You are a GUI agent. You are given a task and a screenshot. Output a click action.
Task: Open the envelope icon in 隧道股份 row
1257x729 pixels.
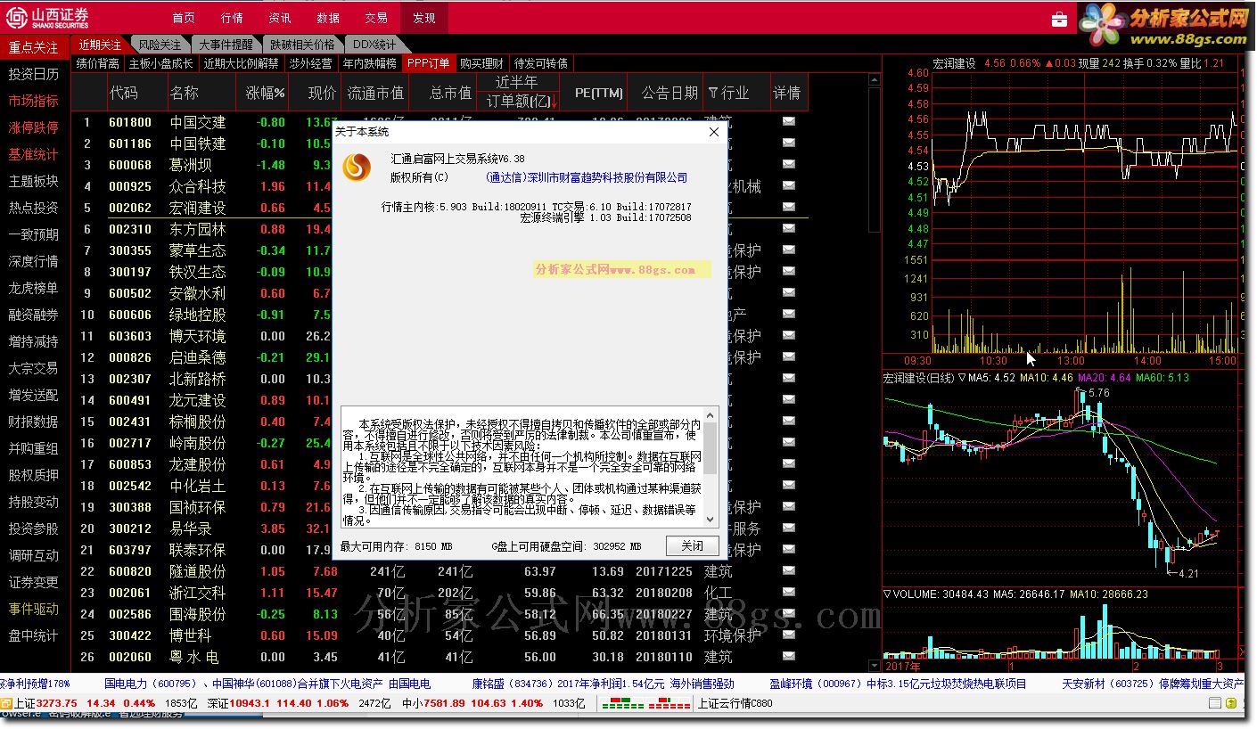[x=788, y=571]
